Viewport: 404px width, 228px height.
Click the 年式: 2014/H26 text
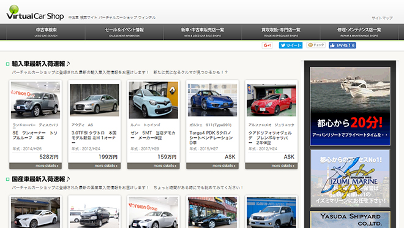coord(27,149)
